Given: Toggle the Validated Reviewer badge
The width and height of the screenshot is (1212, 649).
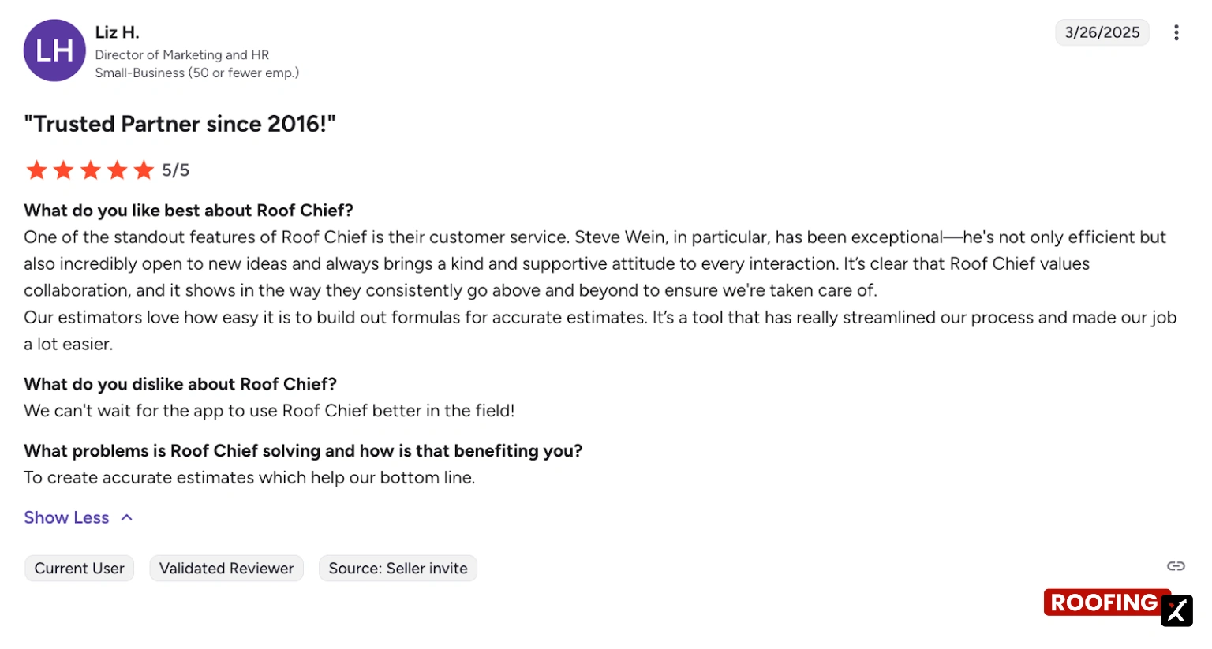Looking at the screenshot, I should click(x=226, y=568).
